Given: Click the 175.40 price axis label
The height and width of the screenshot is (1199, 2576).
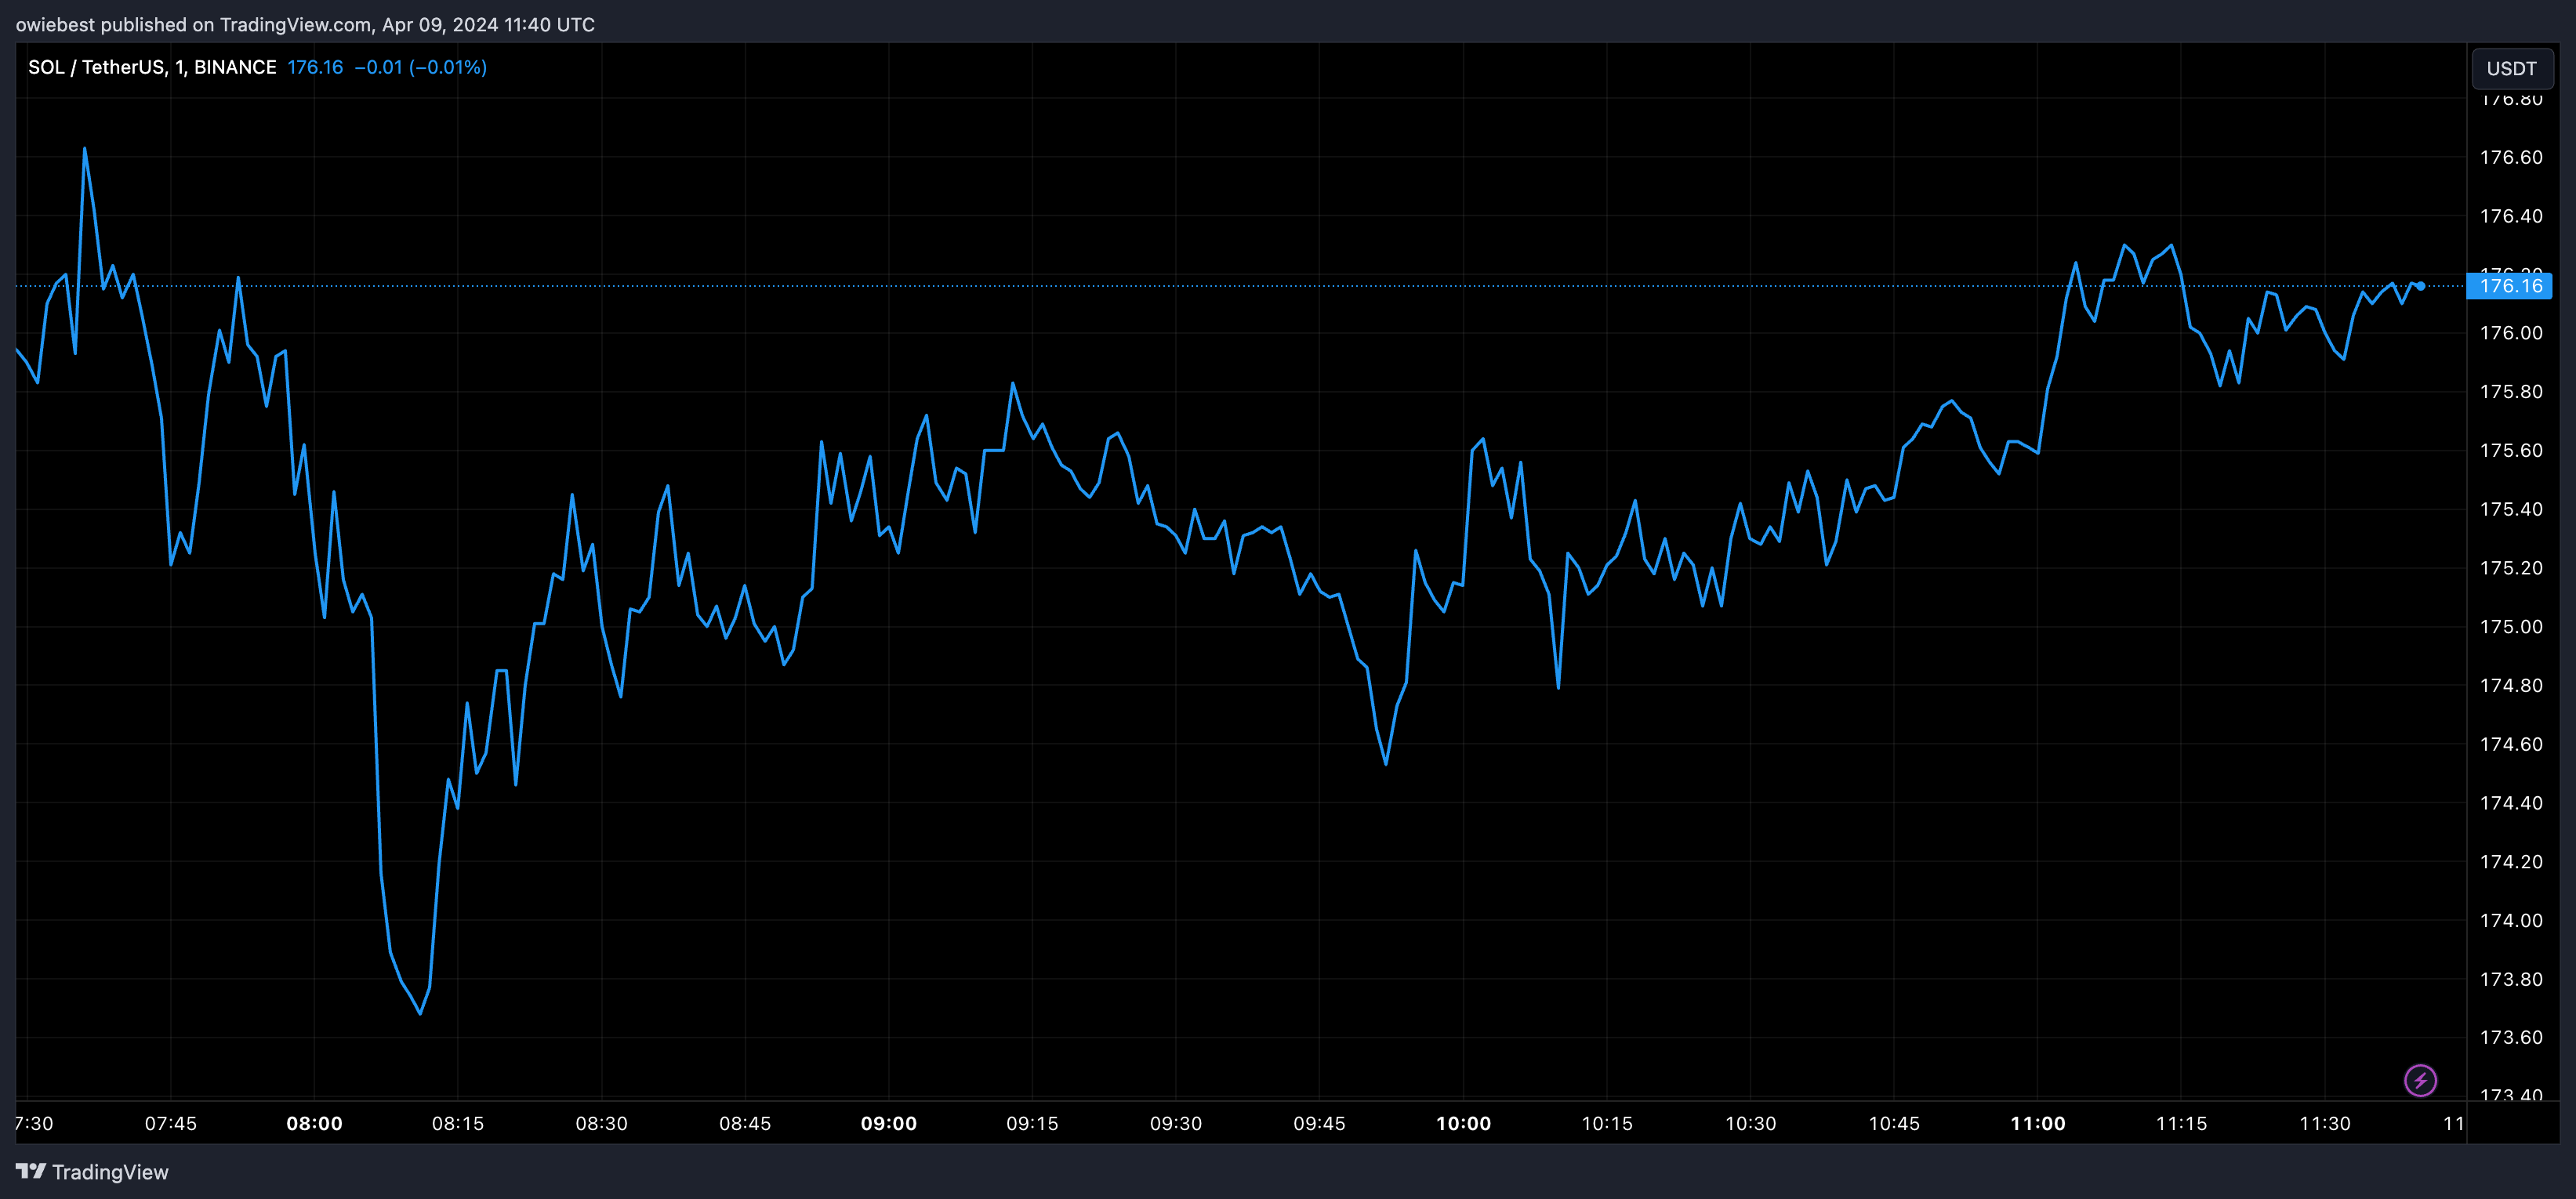Looking at the screenshot, I should pos(2511,509).
